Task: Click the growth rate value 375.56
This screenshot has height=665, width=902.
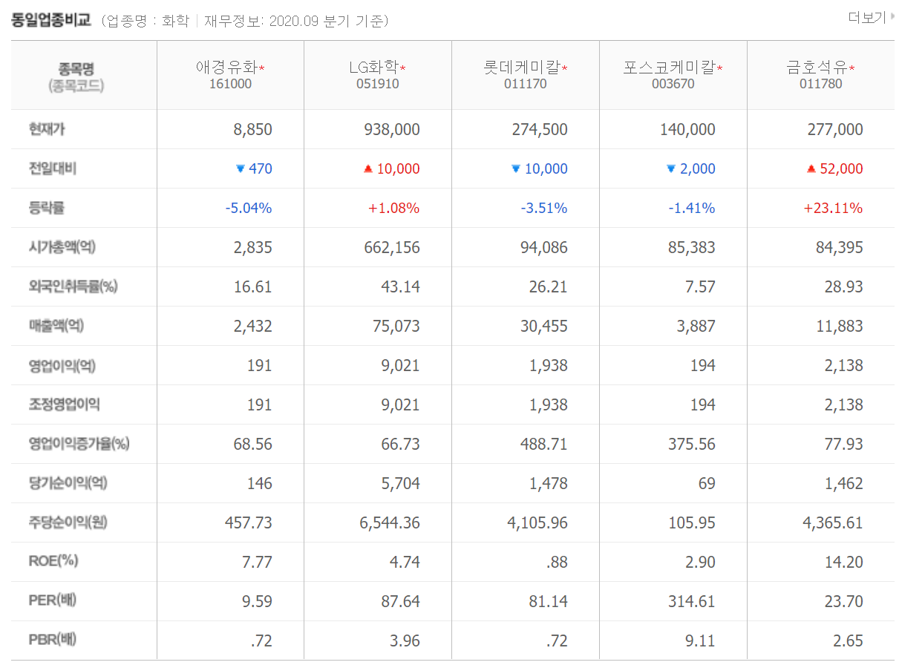Action: 692,445
